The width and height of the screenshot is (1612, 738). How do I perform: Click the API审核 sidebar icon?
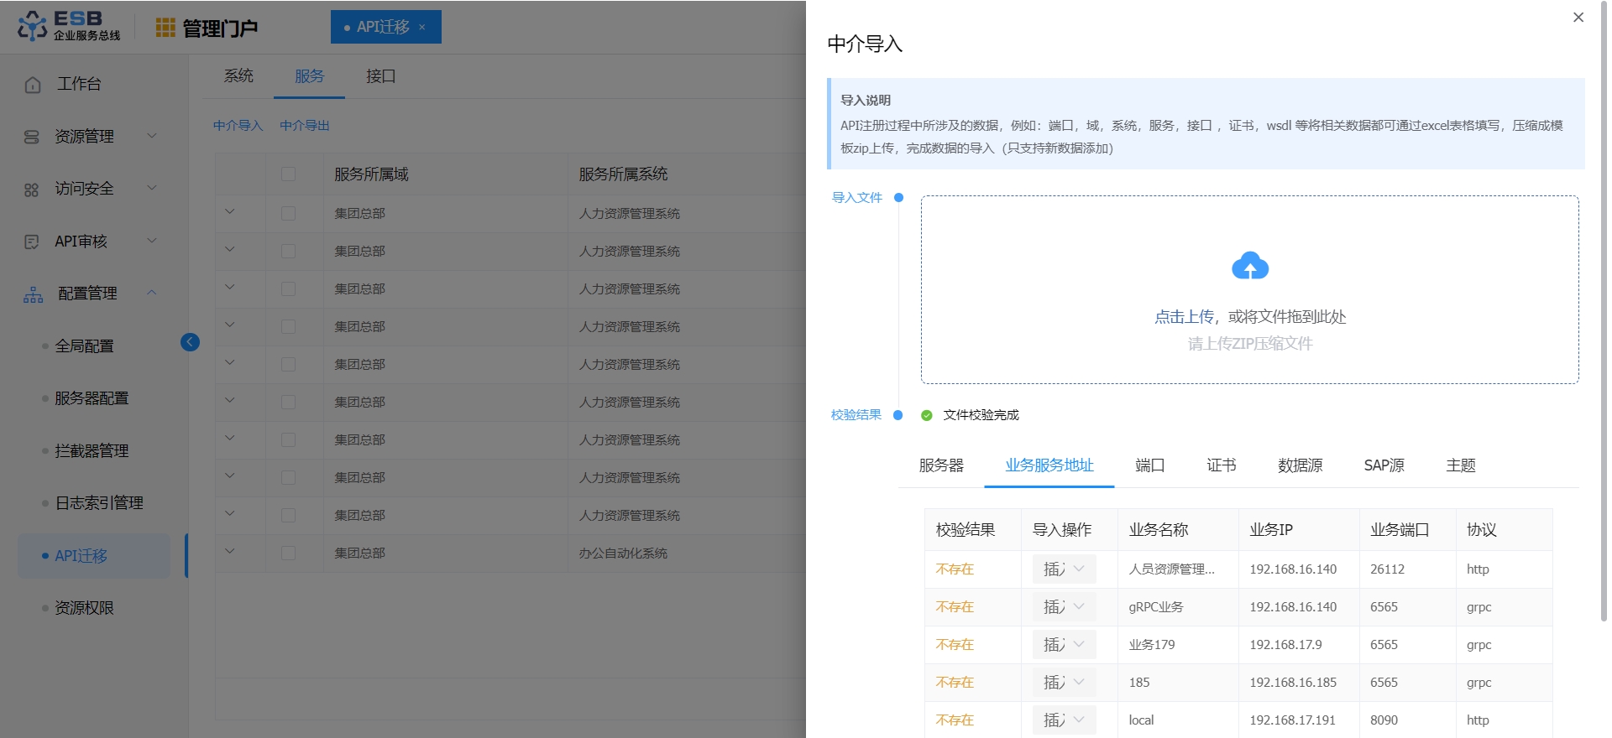pos(32,242)
